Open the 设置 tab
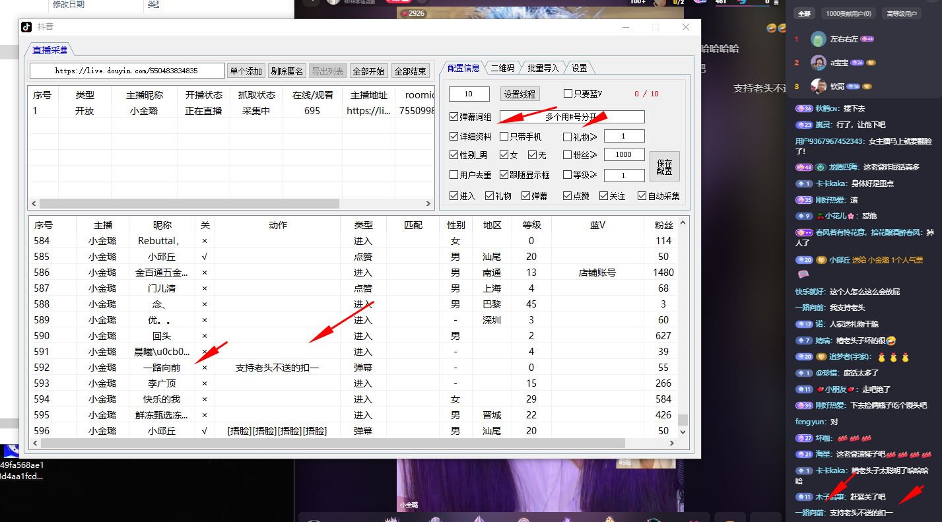The height and width of the screenshot is (522, 942). coord(579,68)
